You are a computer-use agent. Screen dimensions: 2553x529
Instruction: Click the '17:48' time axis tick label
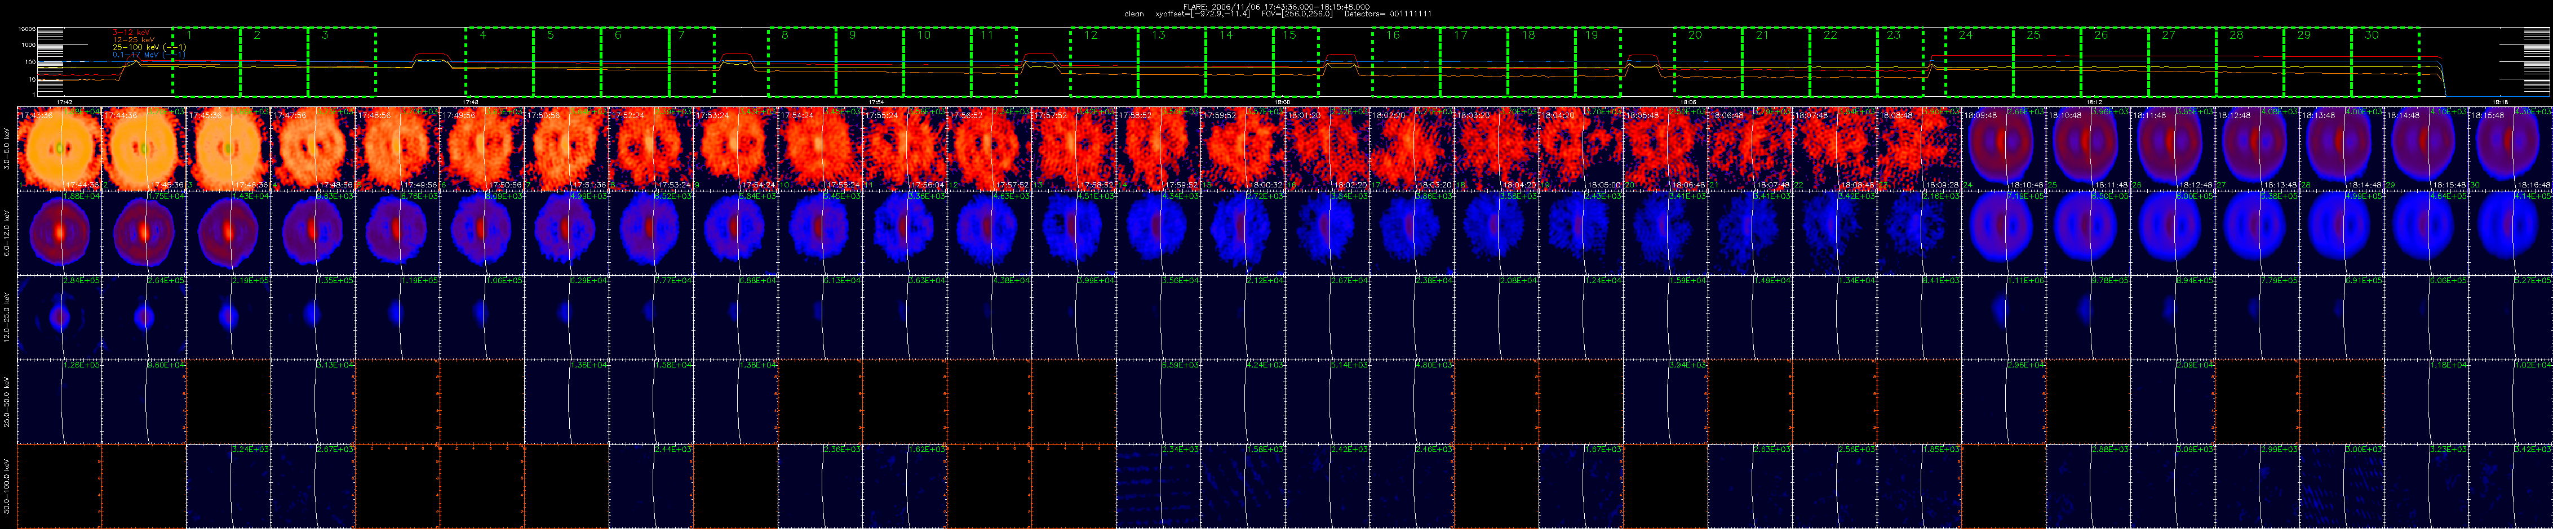click(471, 102)
